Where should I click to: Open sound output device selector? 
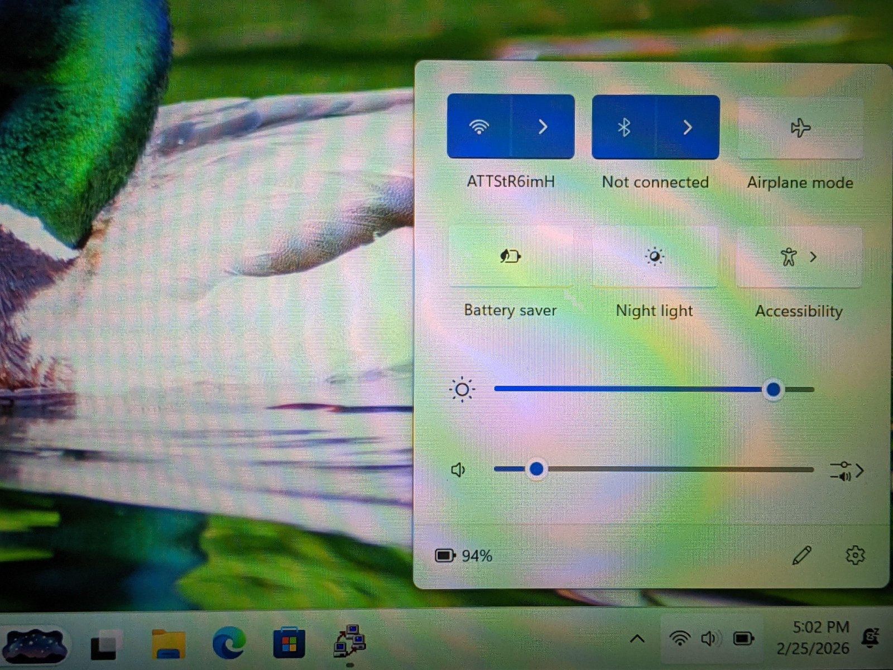[x=847, y=471]
